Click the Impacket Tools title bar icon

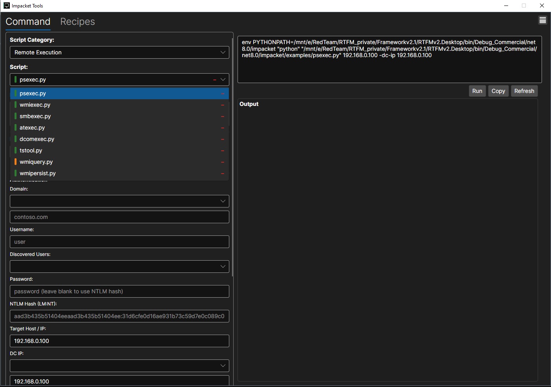pyautogui.click(x=6, y=6)
